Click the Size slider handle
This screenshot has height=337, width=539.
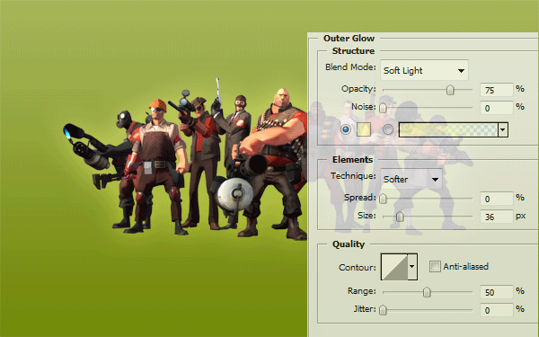point(400,217)
